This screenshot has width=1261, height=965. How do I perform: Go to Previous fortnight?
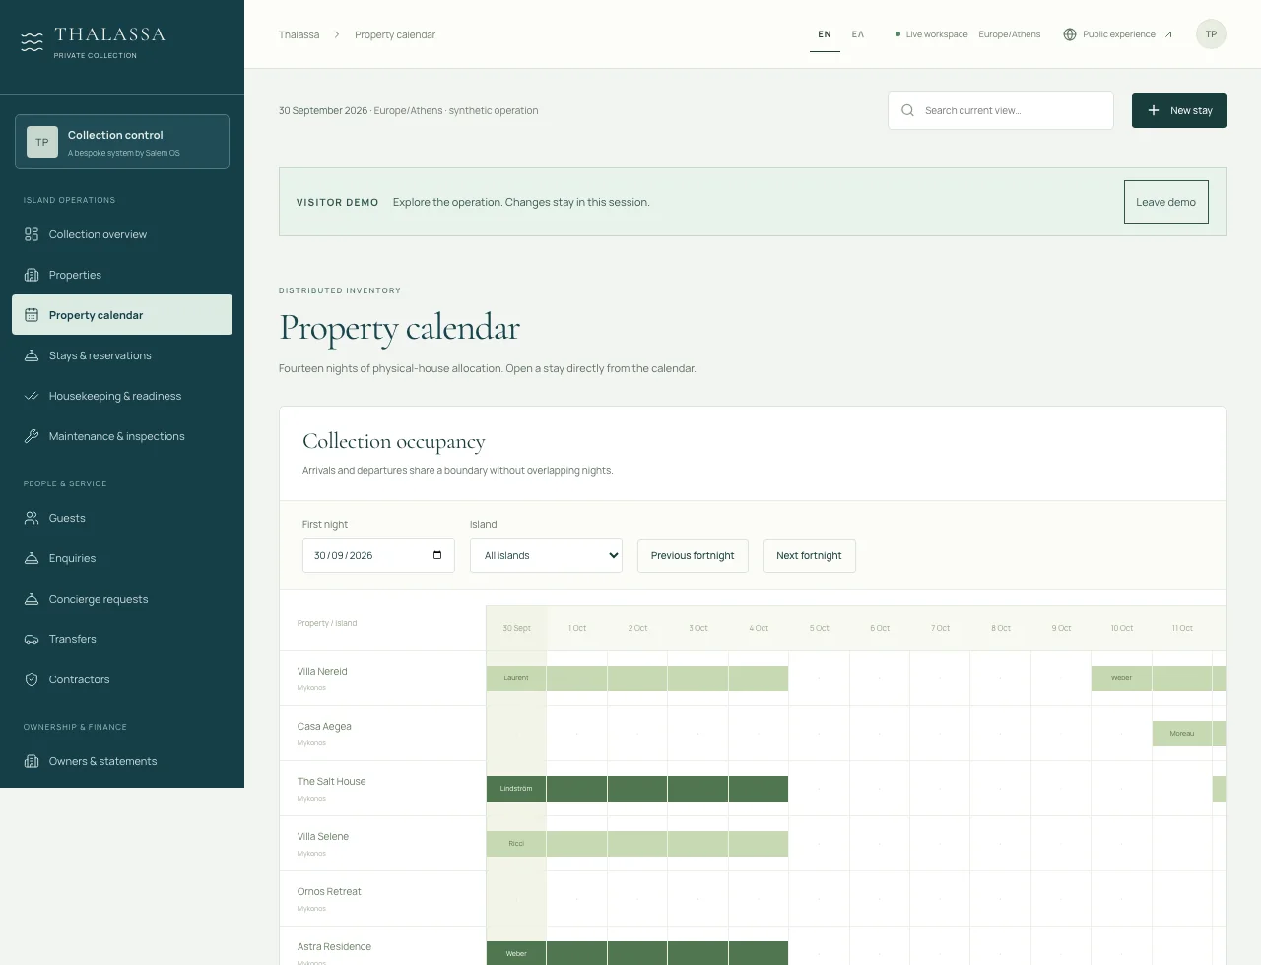click(x=693, y=555)
